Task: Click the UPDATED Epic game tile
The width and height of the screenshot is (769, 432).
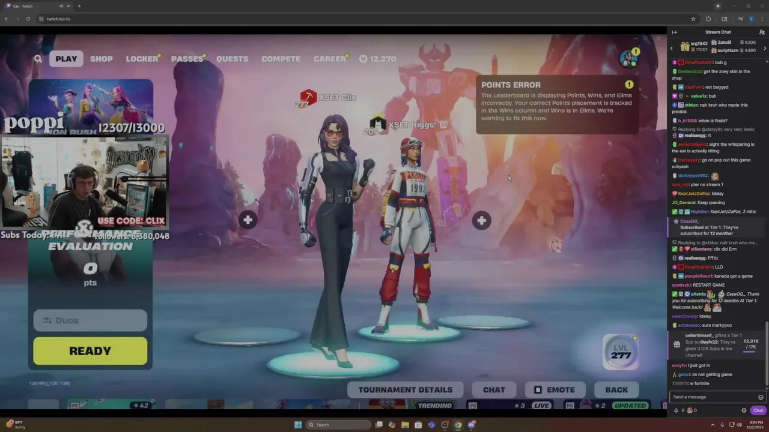Action: pyautogui.click(x=608, y=406)
